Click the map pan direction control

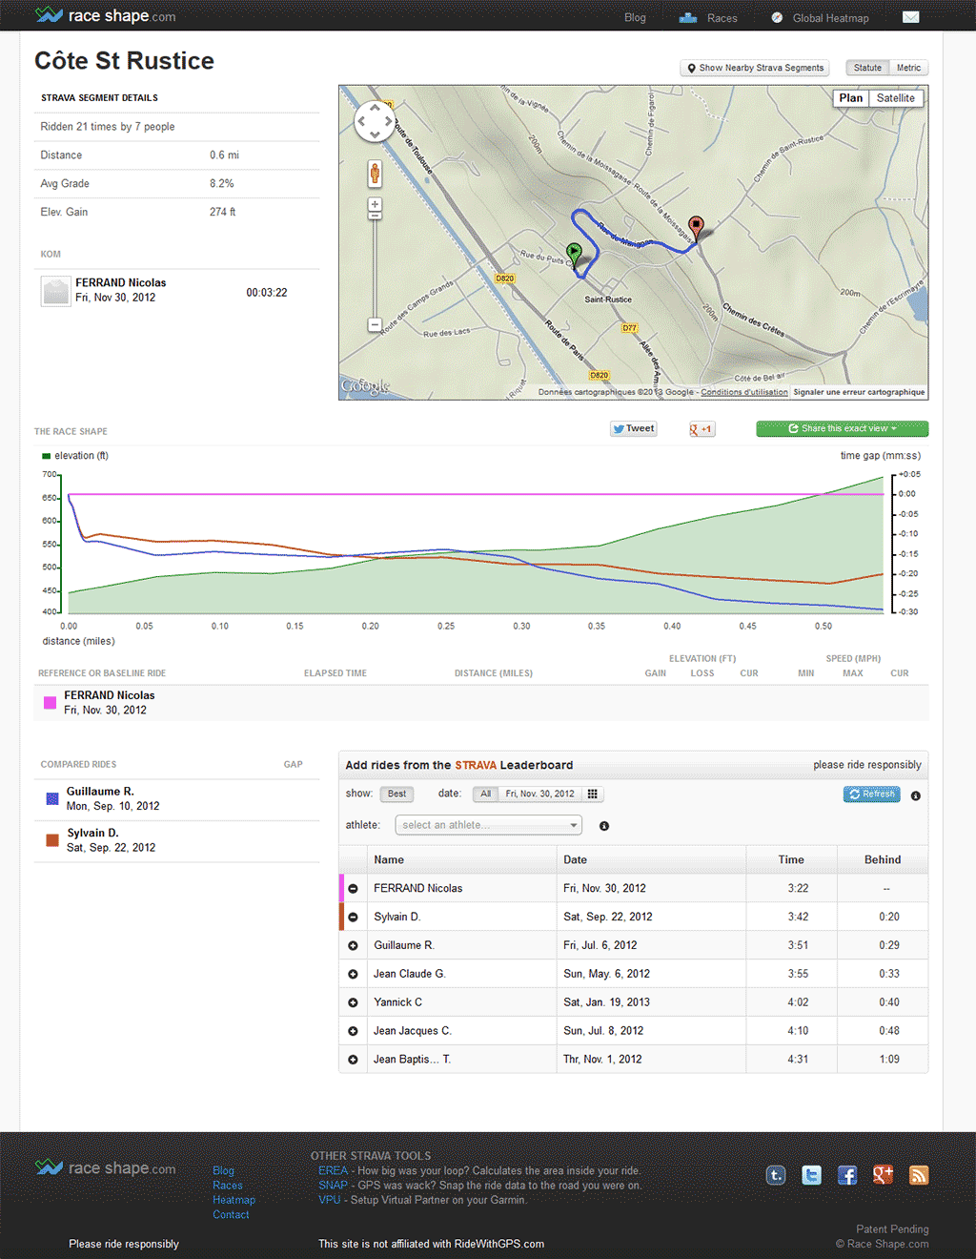point(375,122)
